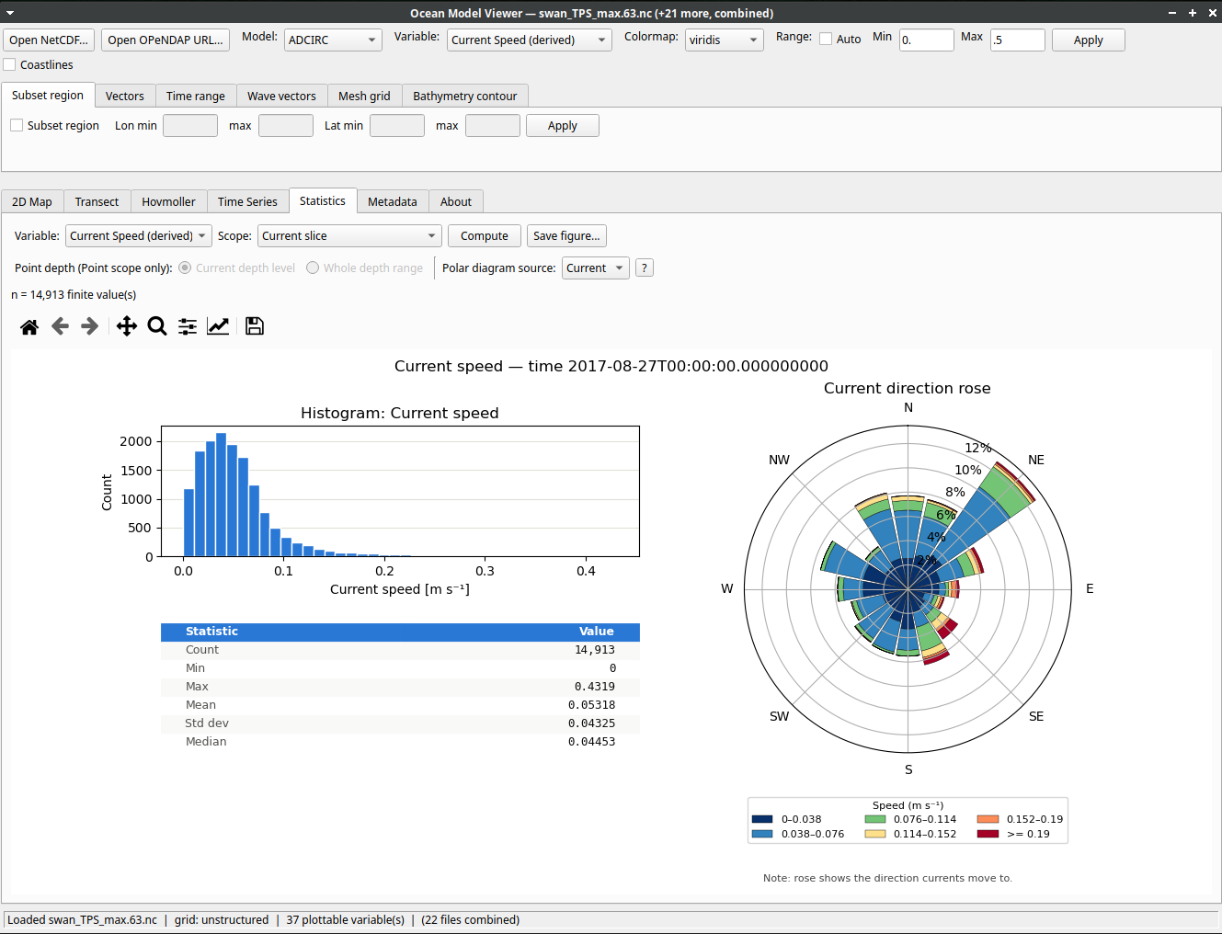Enable the Coastlines checkbox
Viewport: 1222px width, 934px height.
(x=10, y=64)
